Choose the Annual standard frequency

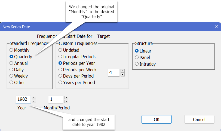[x=11, y=63]
